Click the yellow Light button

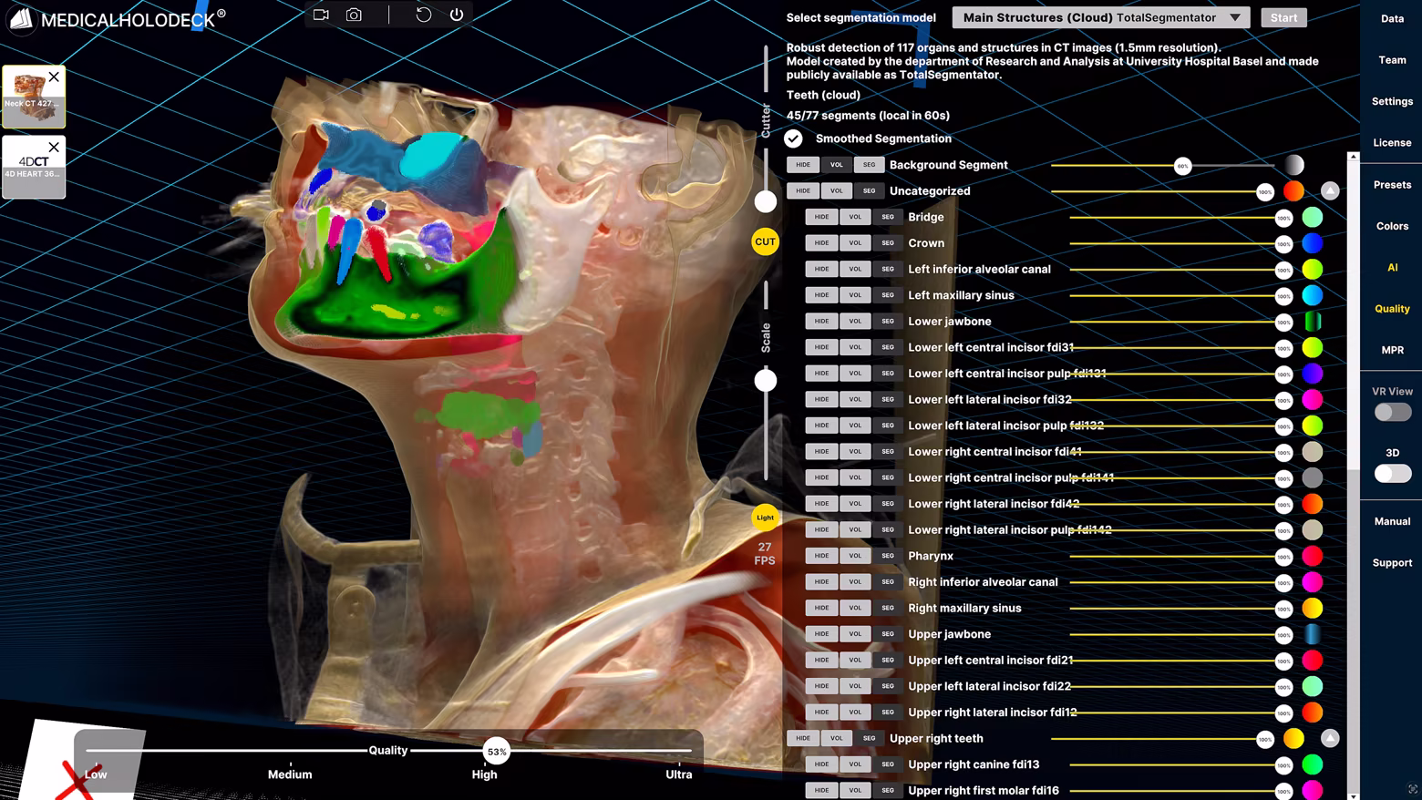click(765, 518)
